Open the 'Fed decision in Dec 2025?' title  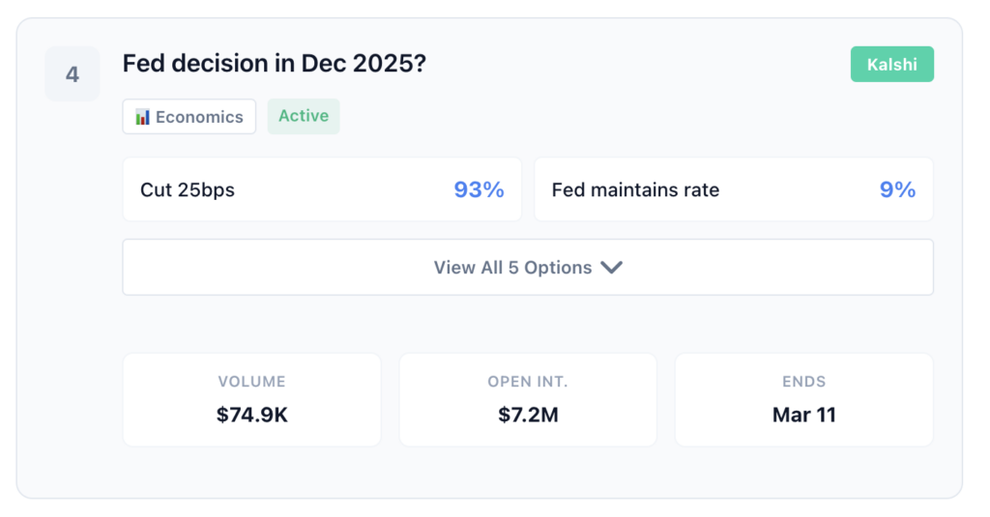coord(275,65)
